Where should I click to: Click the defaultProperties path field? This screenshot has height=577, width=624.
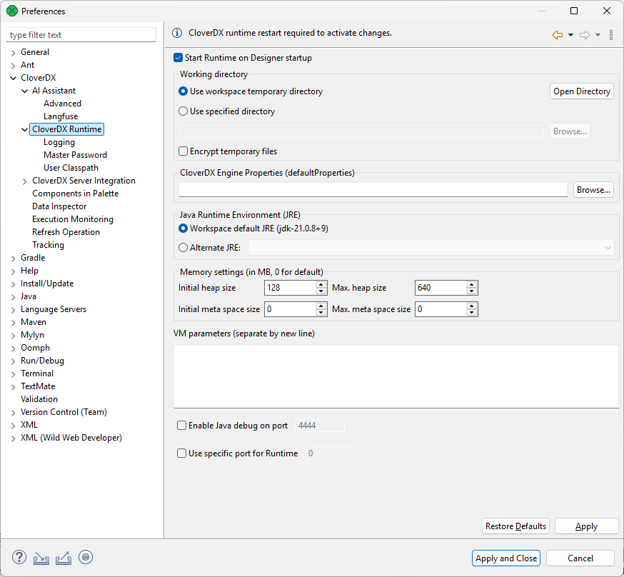pos(373,190)
